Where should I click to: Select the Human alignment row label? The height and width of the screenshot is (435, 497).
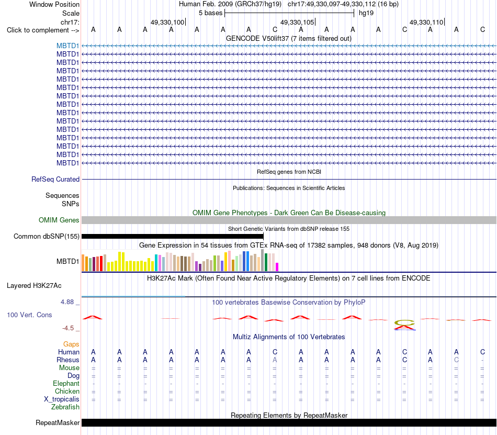pyautogui.click(x=69, y=352)
